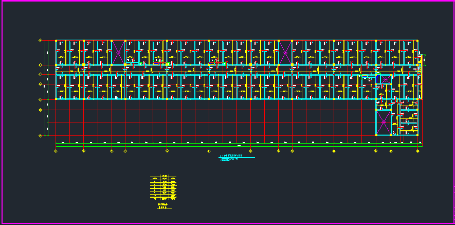
Task: Select the small magenta X opening beside blue column
Action: pos(386,79)
